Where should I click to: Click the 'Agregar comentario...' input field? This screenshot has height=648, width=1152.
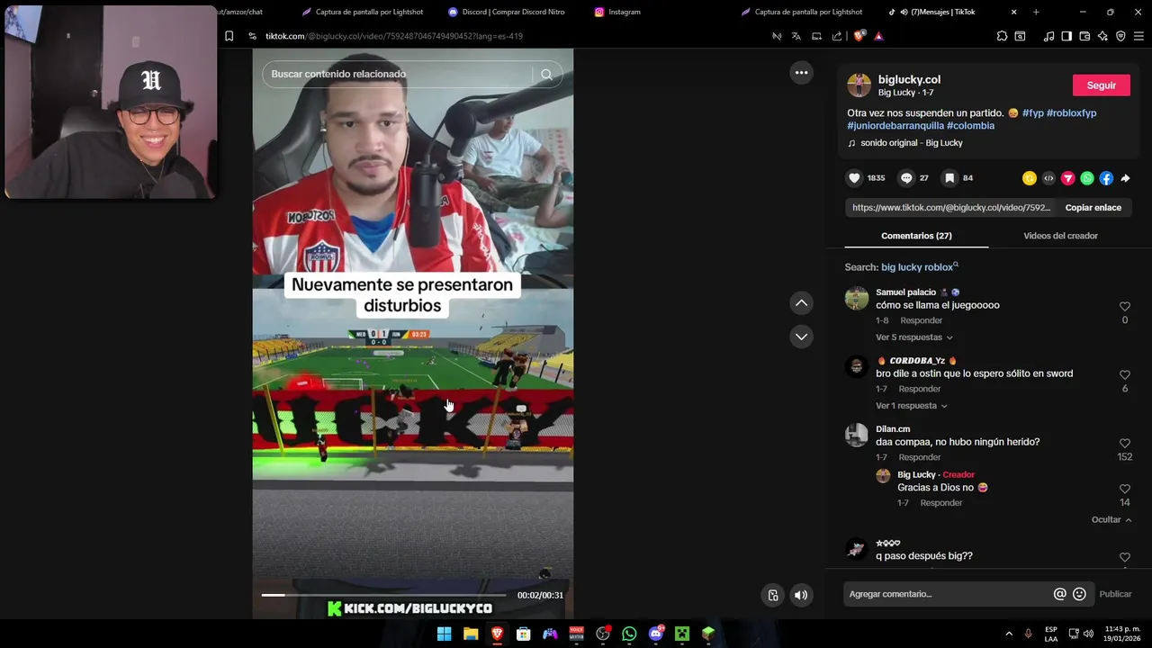pyautogui.click(x=947, y=594)
